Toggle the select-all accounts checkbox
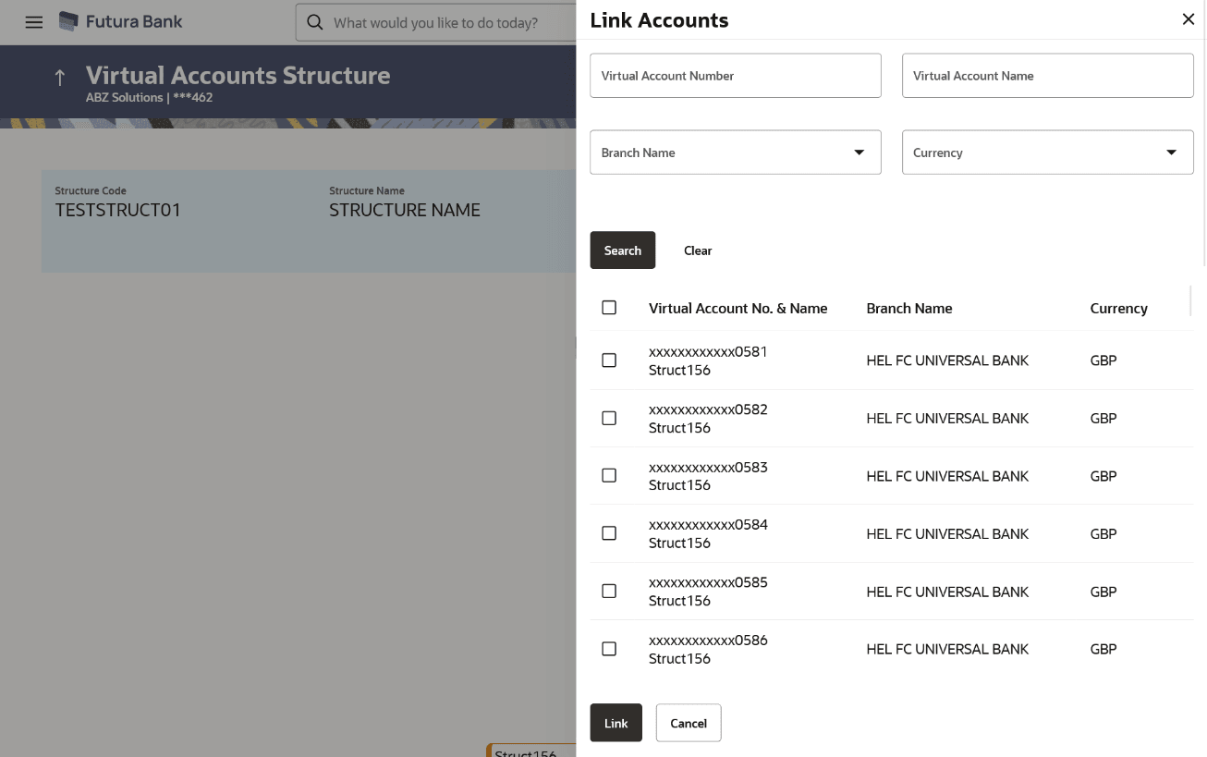 609,308
